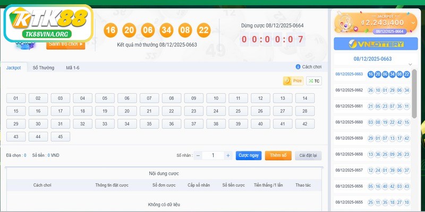Select the Jackpot tab
This screenshot has height=212, width=425.
pyautogui.click(x=14, y=68)
